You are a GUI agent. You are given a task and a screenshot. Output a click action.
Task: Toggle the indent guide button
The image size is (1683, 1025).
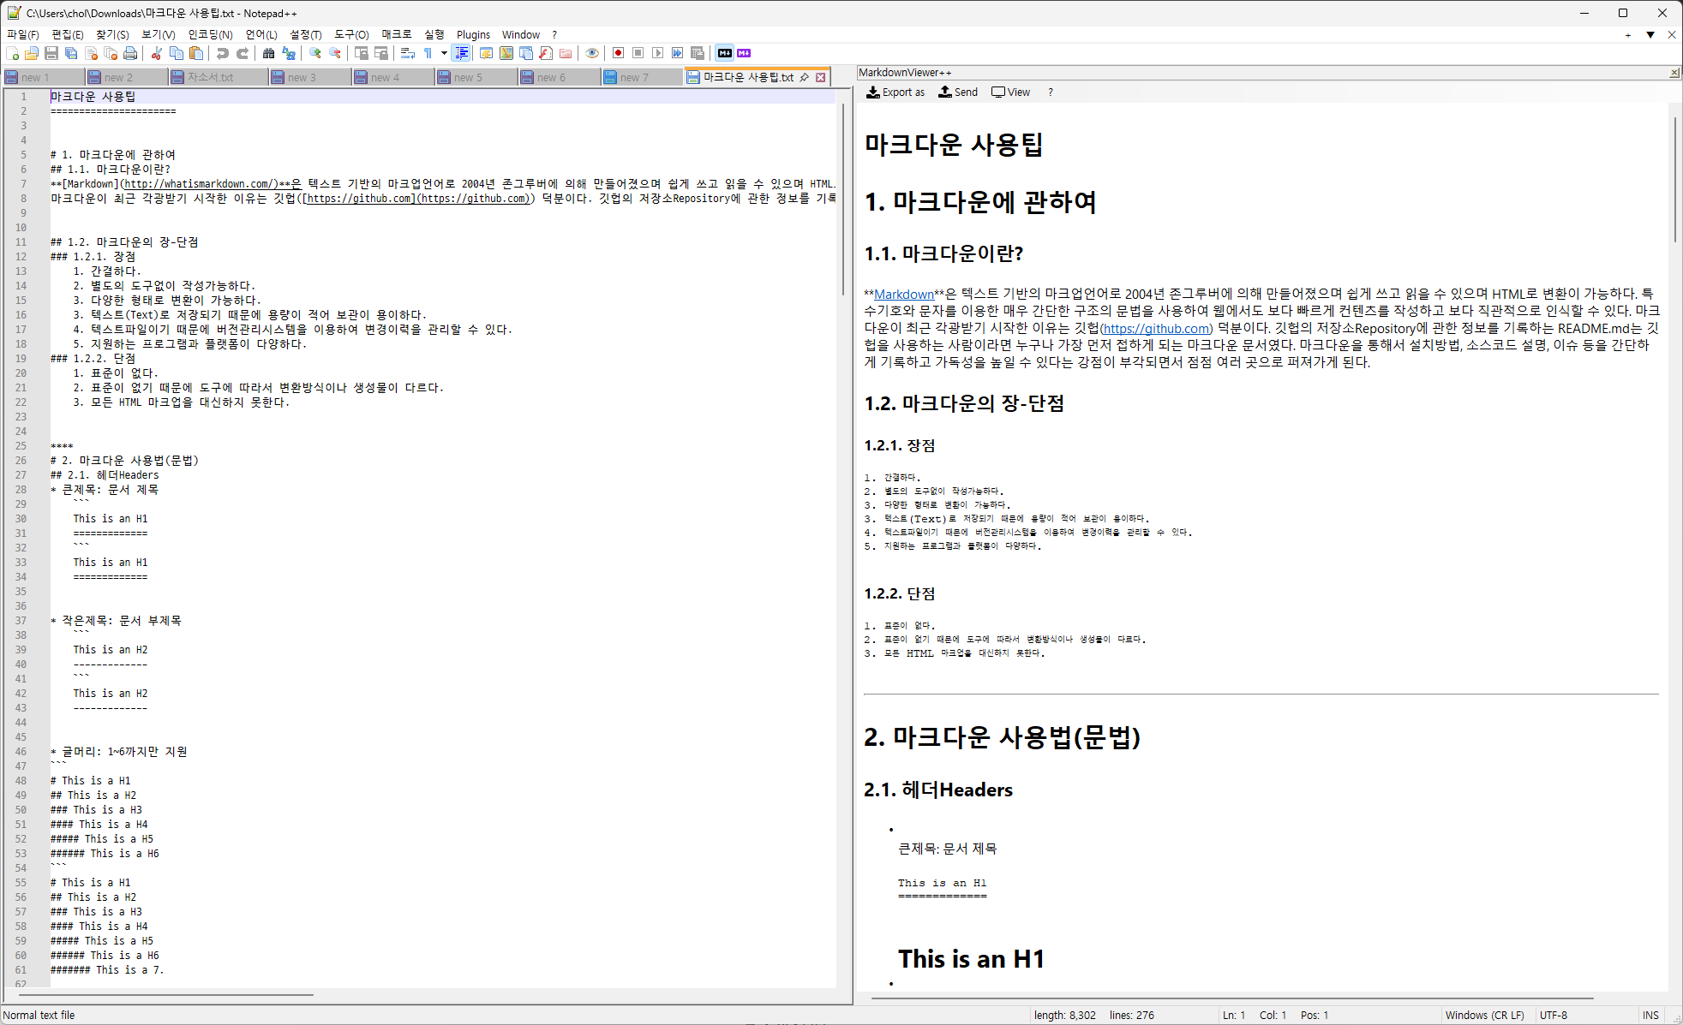pos(462,53)
